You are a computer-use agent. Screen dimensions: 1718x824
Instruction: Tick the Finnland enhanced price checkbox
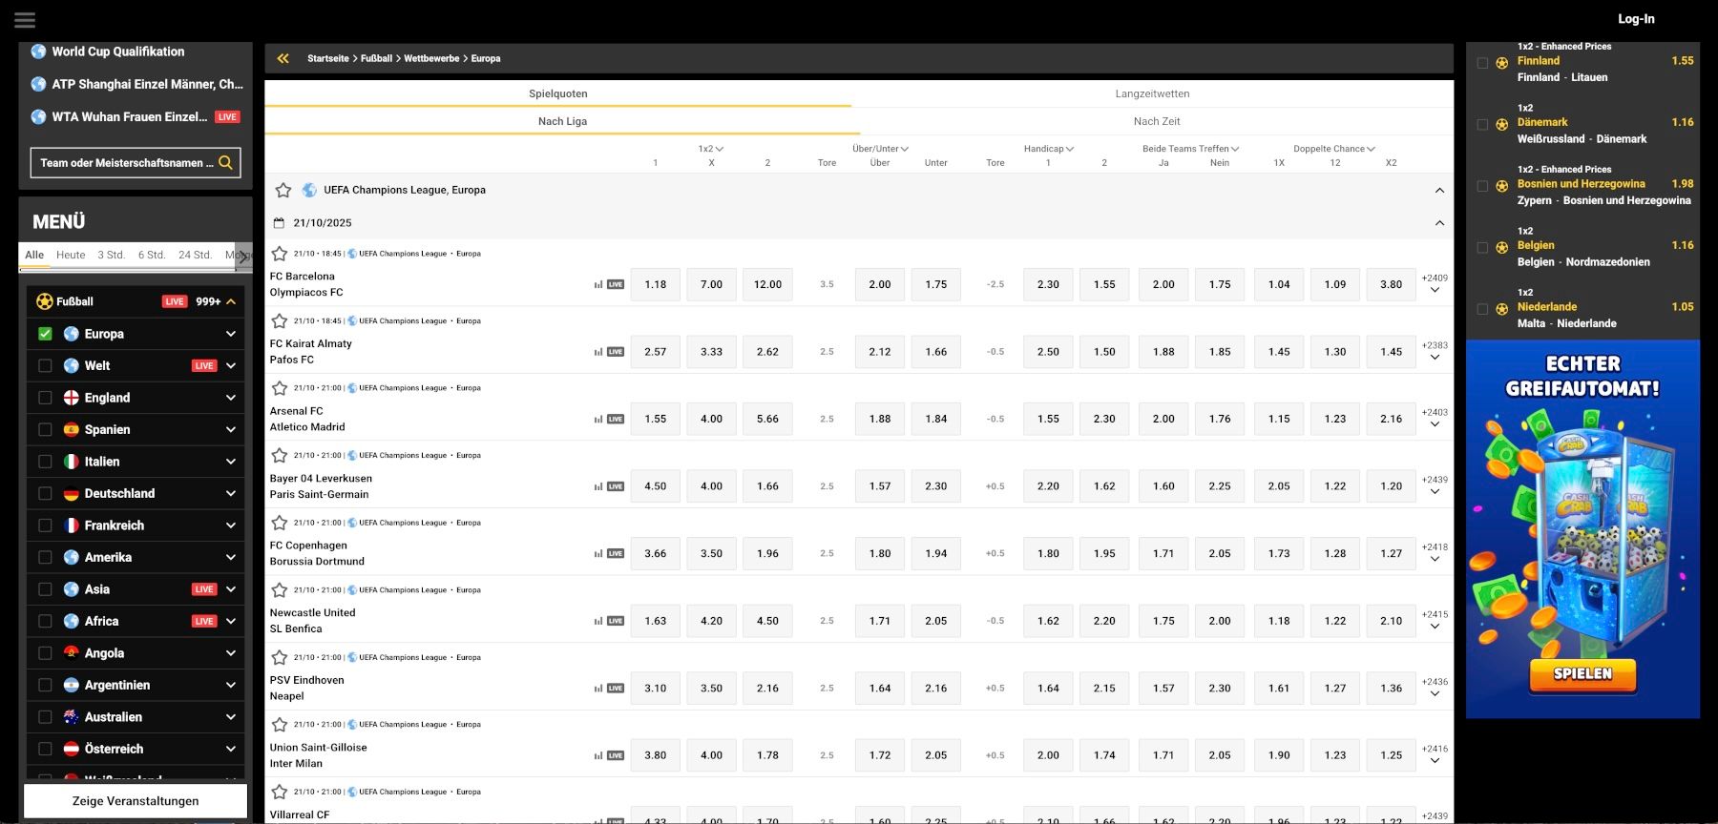point(1482,63)
